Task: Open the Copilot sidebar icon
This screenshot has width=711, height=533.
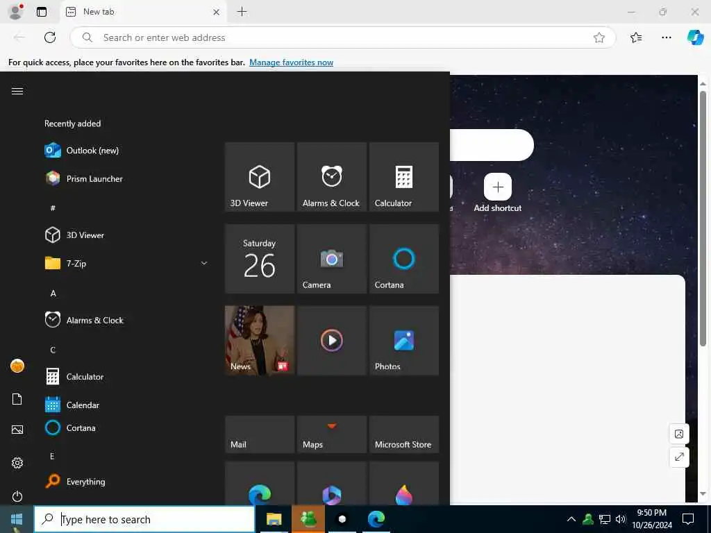Action: click(695, 37)
